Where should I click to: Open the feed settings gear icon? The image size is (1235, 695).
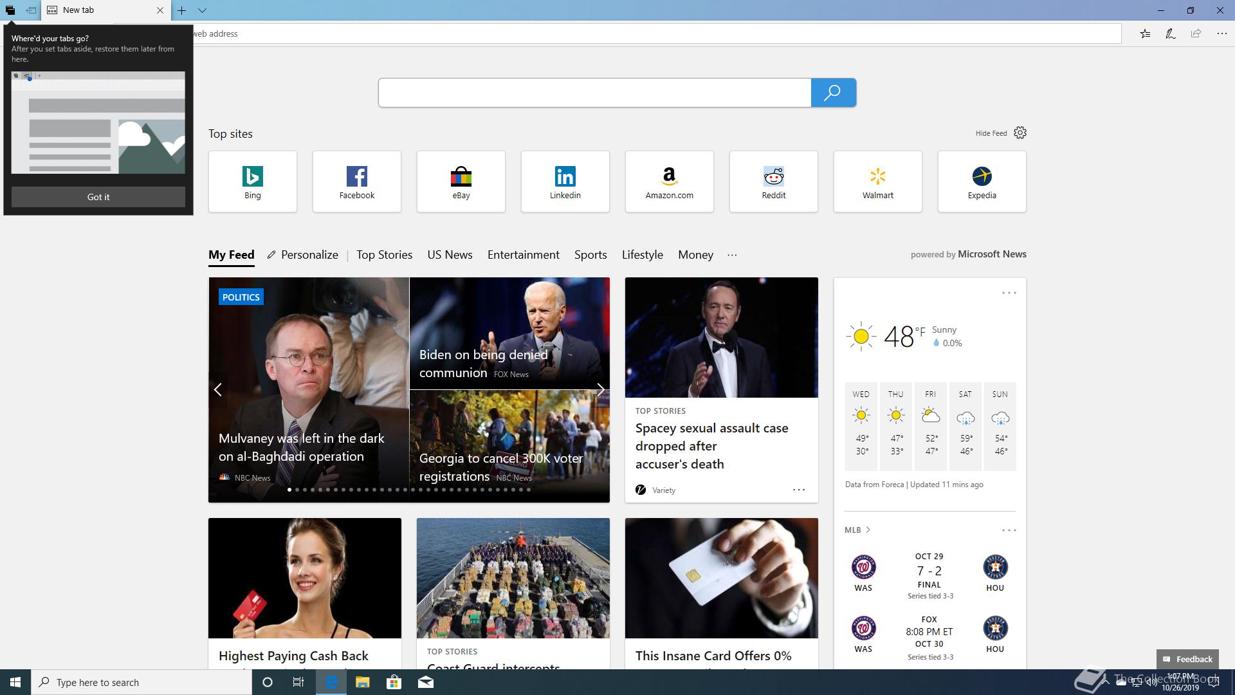[x=1020, y=133]
